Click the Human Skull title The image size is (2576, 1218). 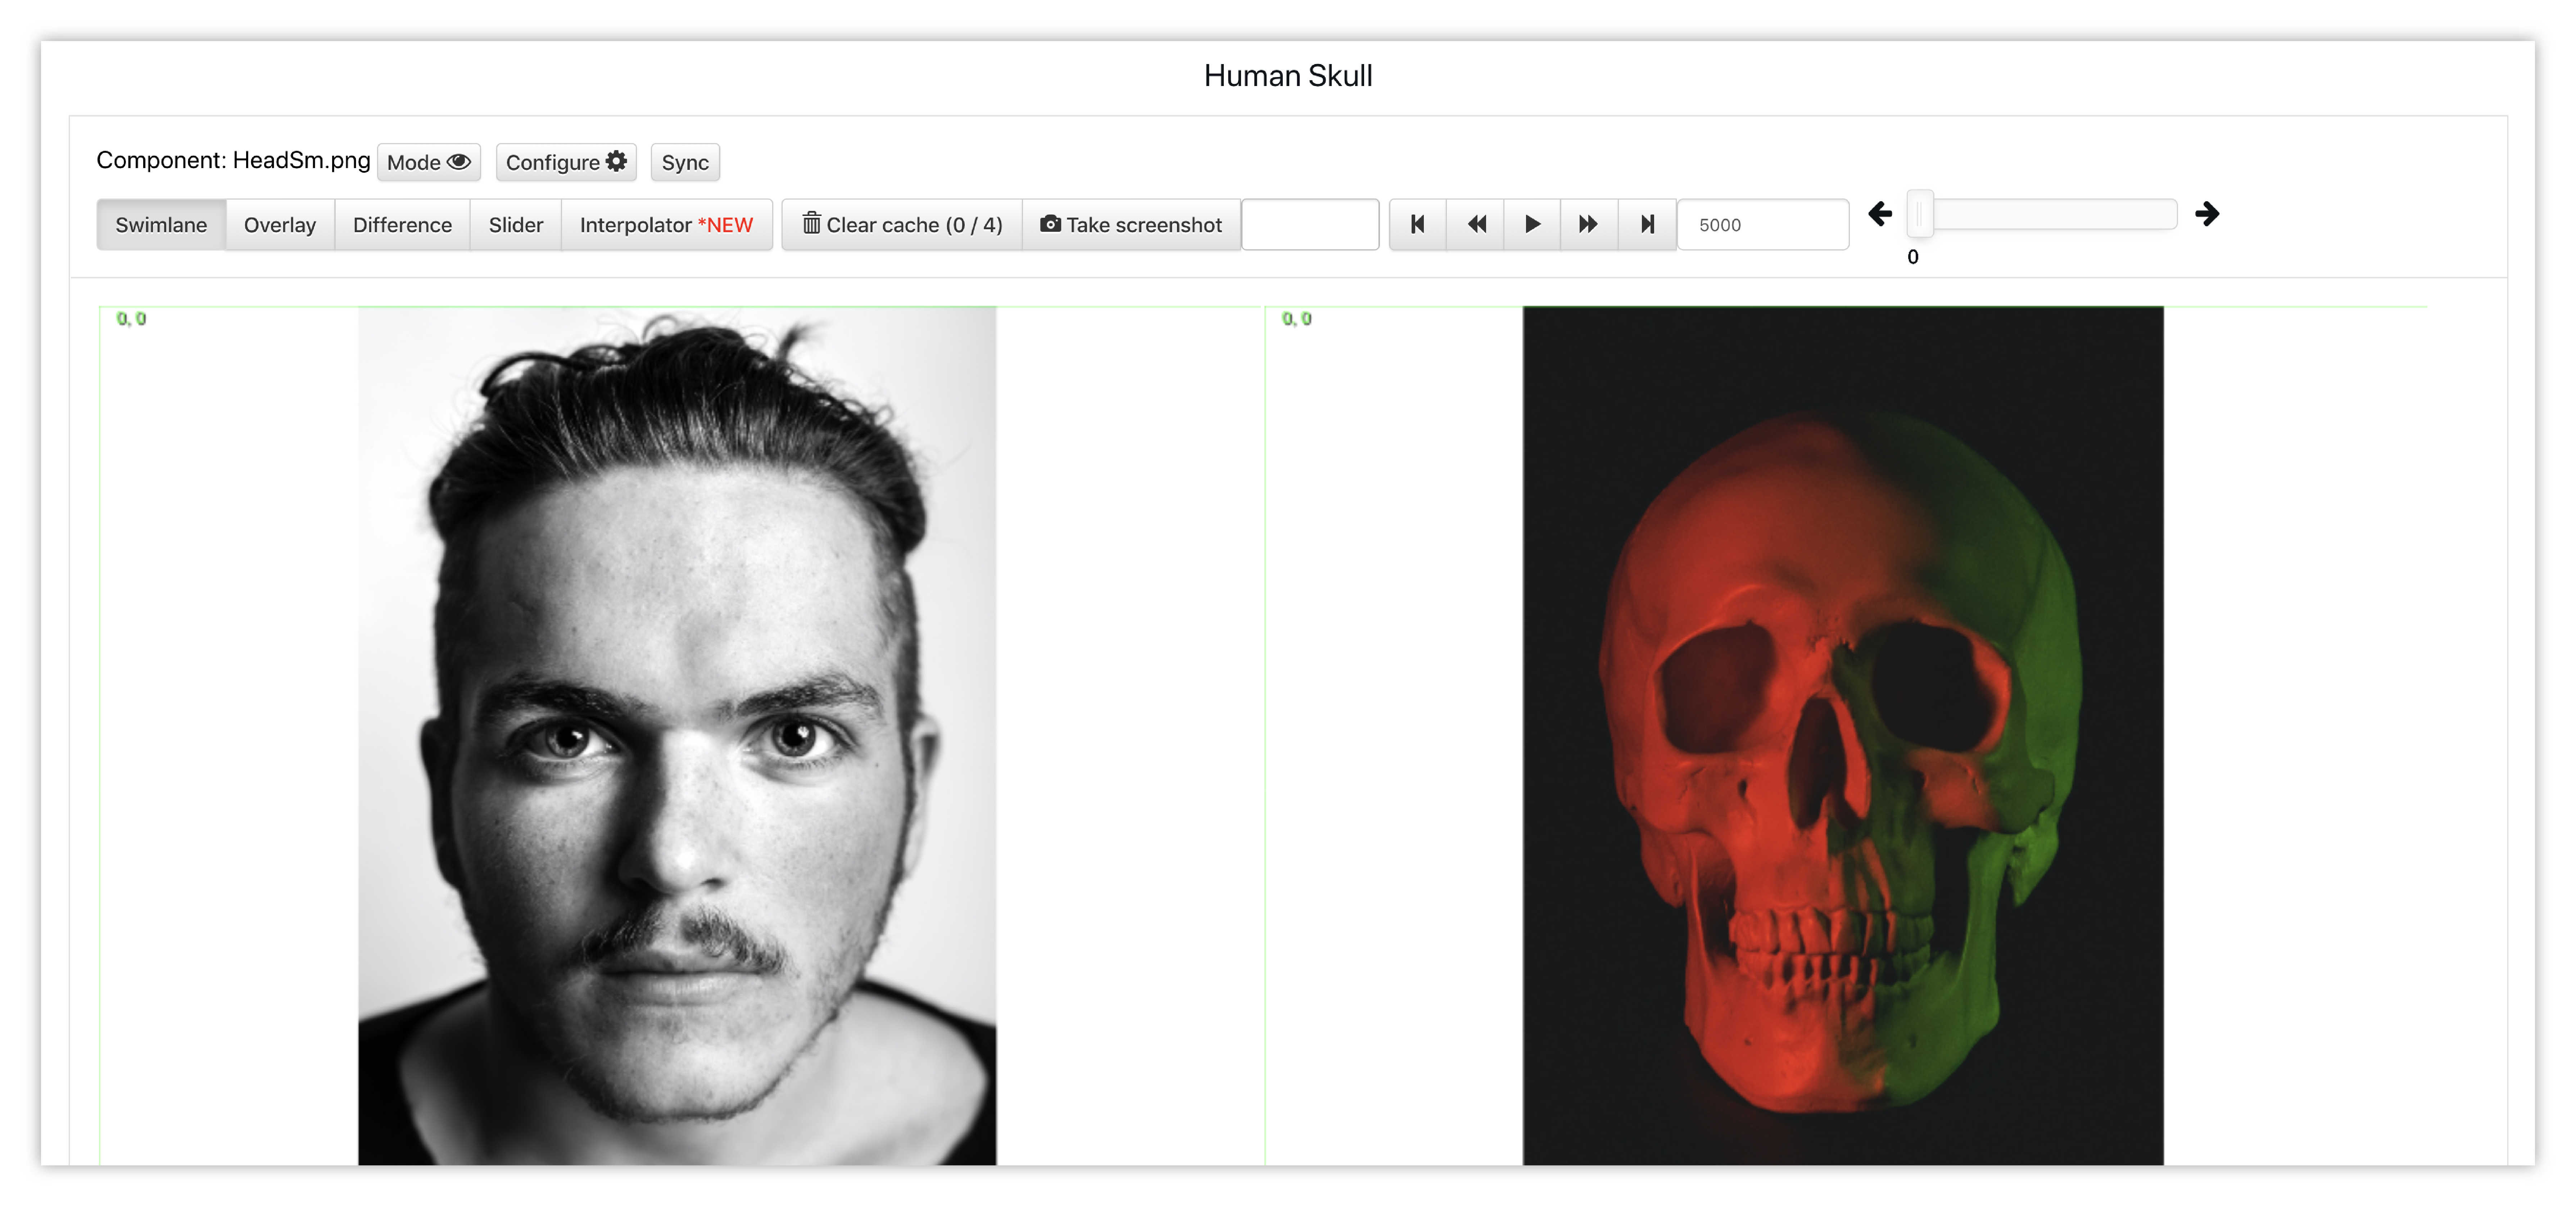tap(1288, 76)
